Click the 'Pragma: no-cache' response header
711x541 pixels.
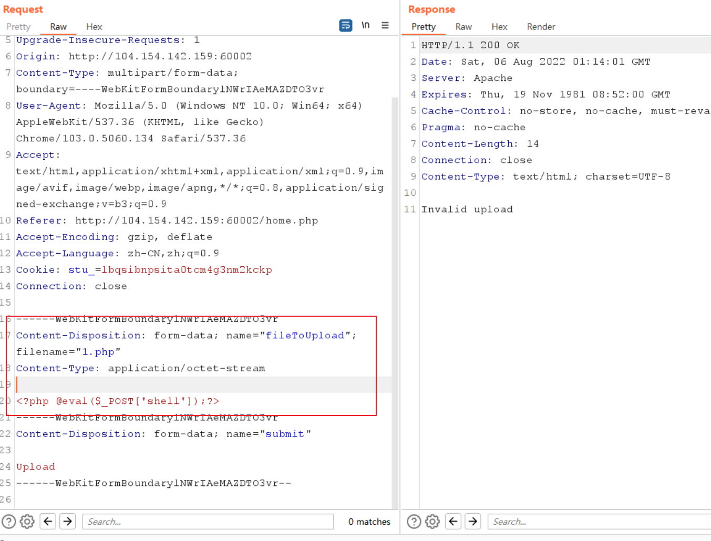[x=473, y=127]
